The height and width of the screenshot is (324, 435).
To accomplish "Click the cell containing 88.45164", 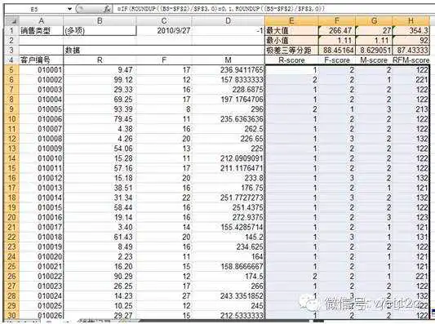I will click(337, 51).
